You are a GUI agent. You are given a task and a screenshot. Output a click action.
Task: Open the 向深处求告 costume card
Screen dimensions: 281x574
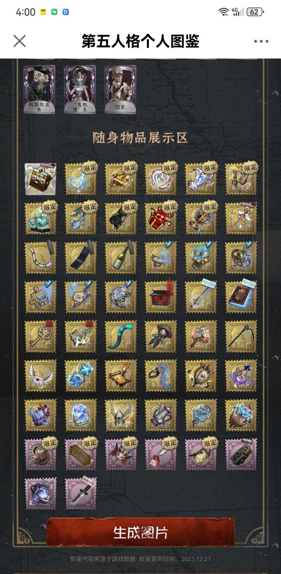click(x=39, y=89)
